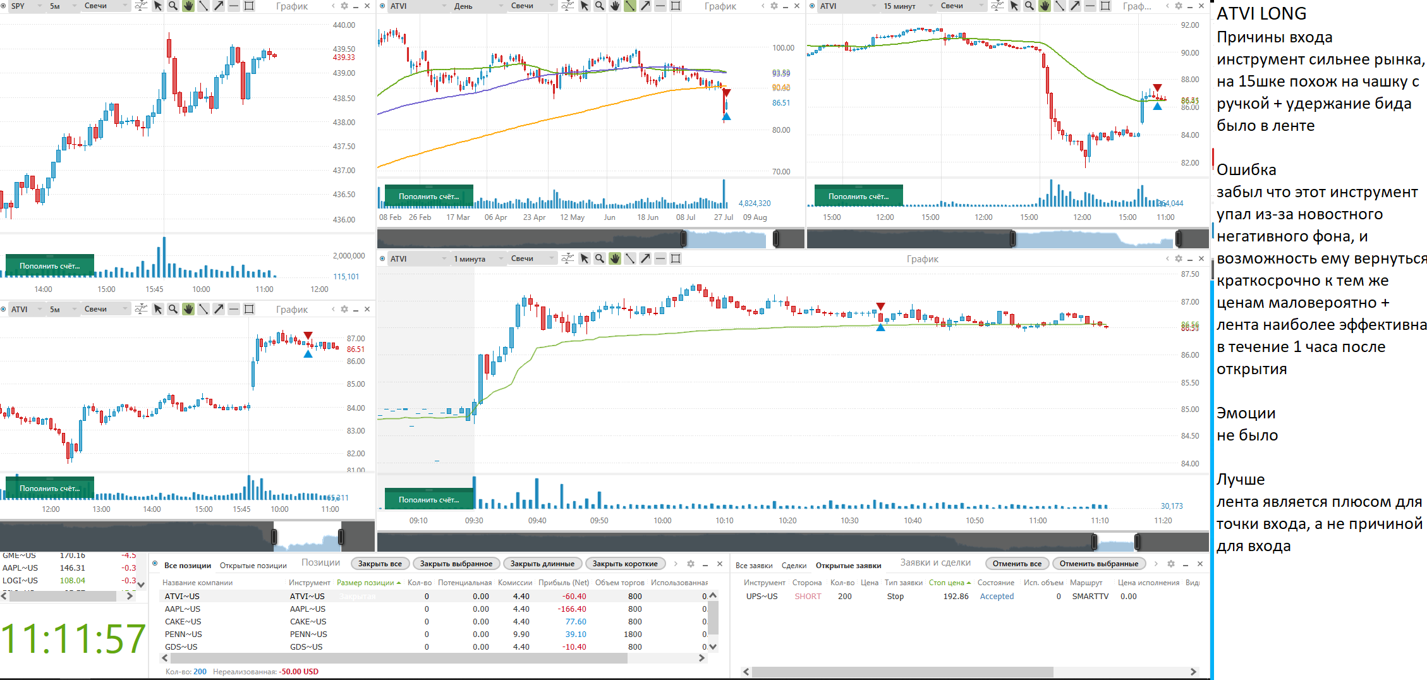Select CAKE~US row in positions table

433,622
